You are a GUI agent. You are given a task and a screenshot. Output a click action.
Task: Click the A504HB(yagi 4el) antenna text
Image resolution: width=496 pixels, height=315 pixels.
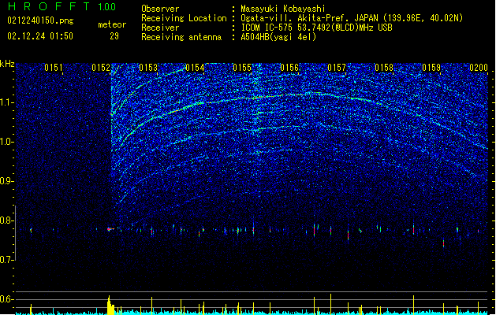(278, 37)
